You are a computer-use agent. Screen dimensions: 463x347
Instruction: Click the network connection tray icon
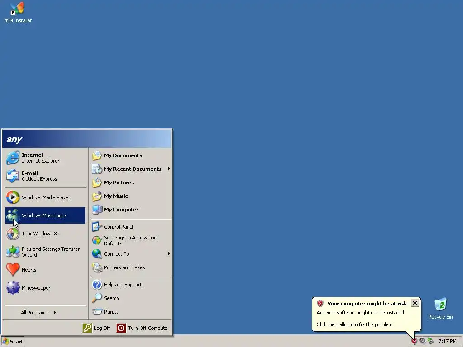tap(431, 341)
